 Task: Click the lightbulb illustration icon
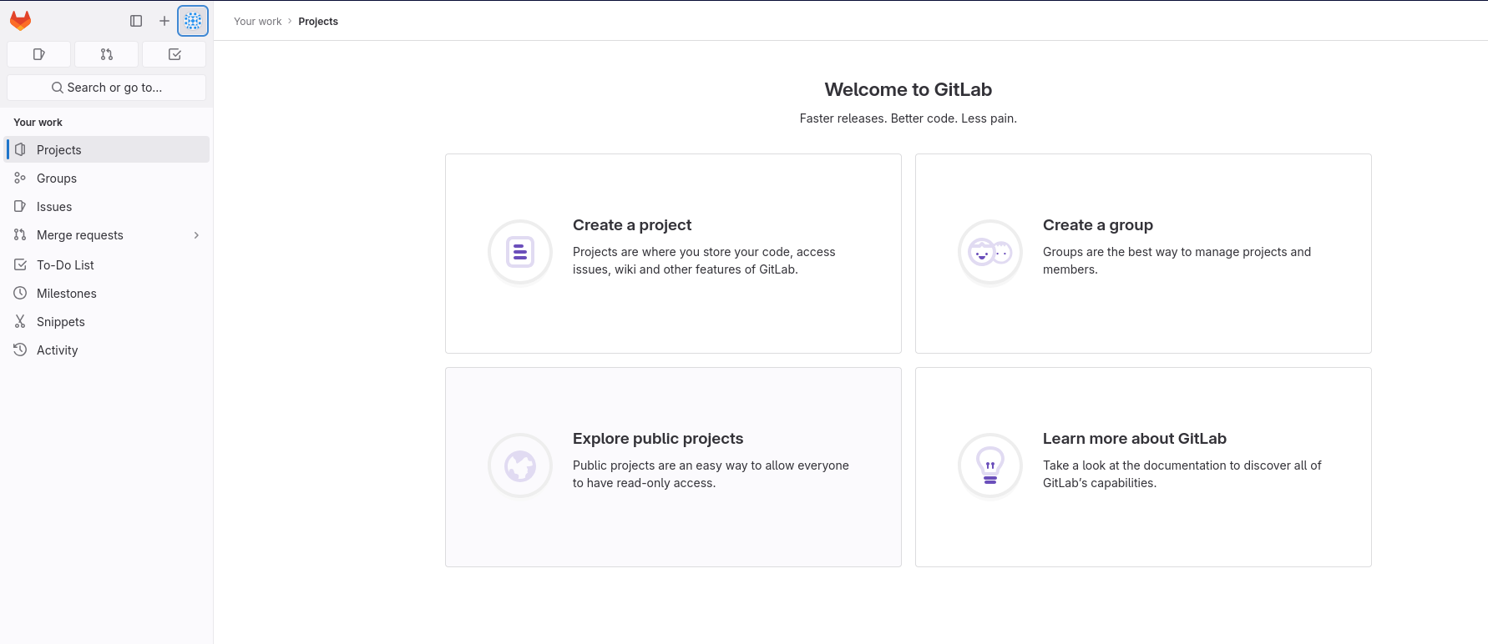[x=990, y=465]
